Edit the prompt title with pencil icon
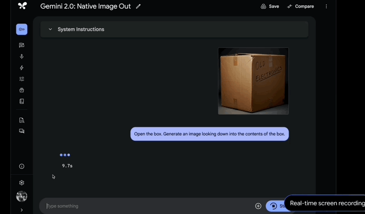Image resolution: width=365 pixels, height=214 pixels. tap(138, 7)
